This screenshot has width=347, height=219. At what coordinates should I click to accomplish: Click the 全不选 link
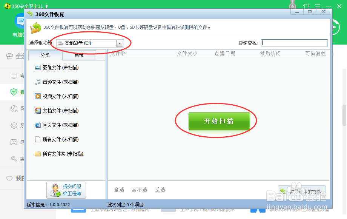[x=139, y=190]
